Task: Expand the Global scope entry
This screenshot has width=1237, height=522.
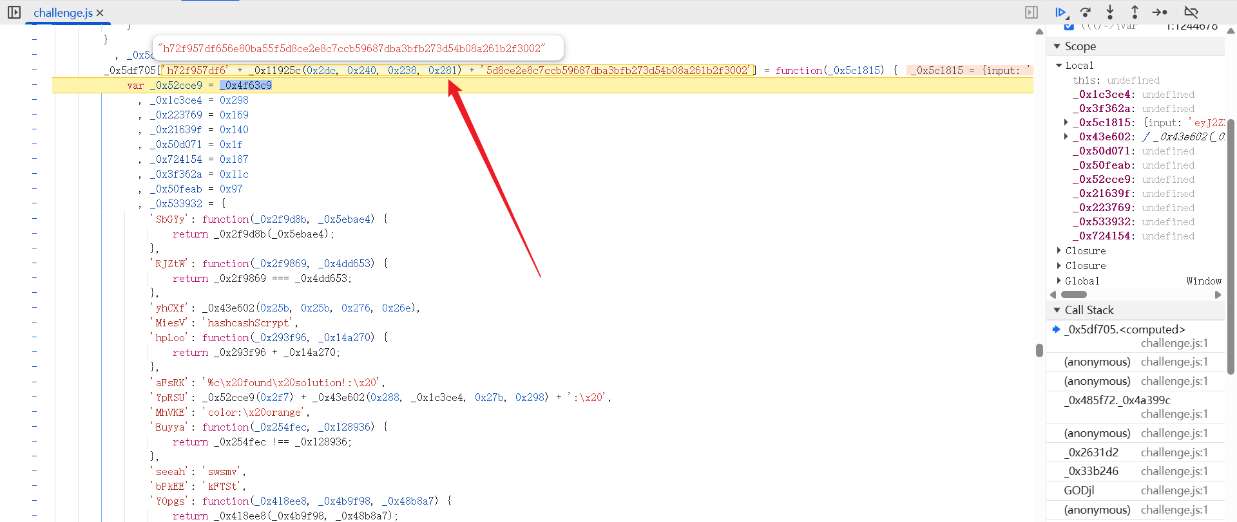Action: 1059,281
